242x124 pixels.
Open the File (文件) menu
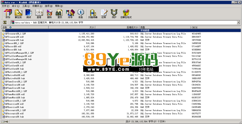(5, 6)
